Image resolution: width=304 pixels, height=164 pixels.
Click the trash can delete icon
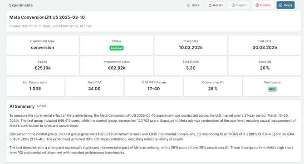pos(257,5)
